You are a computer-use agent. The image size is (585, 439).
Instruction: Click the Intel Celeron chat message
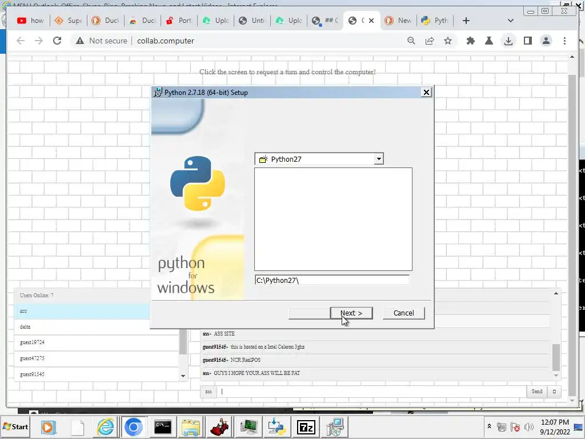pyautogui.click(x=267, y=347)
